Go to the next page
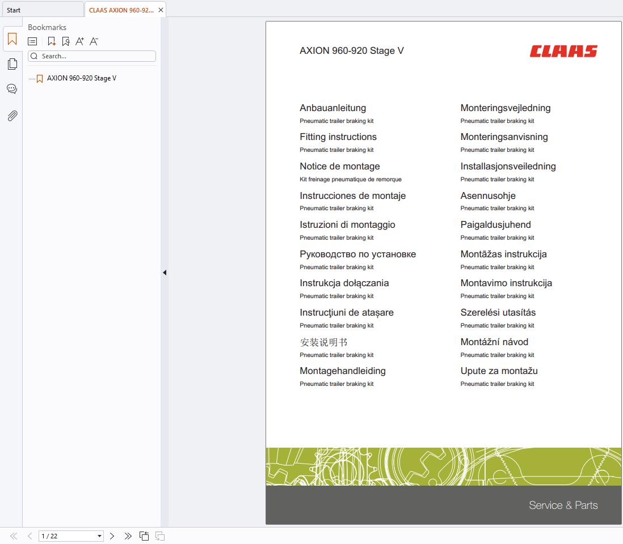Viewport: 623px width, 544px height. point(112,536)
